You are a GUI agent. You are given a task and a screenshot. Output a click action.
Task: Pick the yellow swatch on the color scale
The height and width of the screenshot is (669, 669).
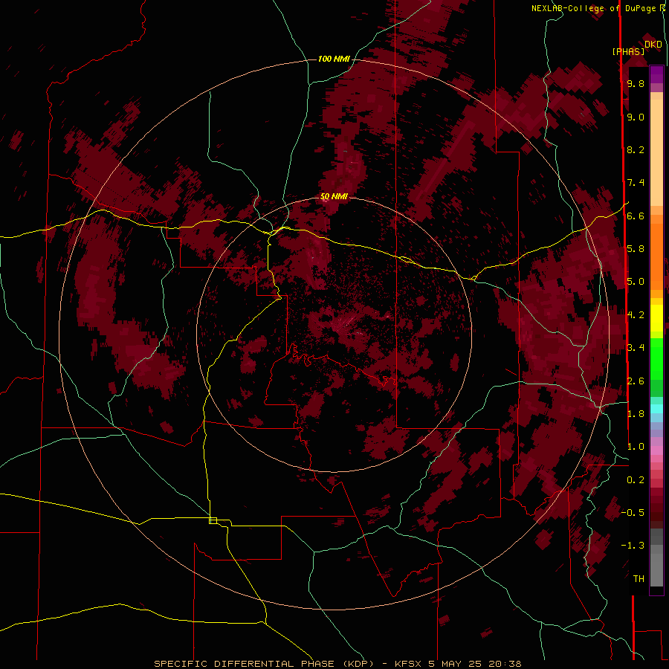(656, 318)
